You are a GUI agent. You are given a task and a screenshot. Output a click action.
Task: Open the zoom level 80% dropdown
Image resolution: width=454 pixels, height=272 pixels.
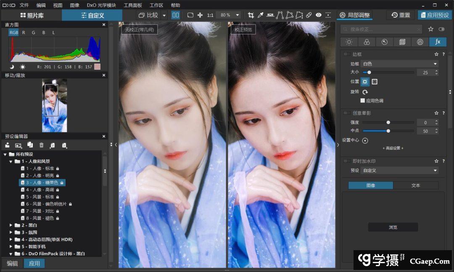click(x=238, y=15)
